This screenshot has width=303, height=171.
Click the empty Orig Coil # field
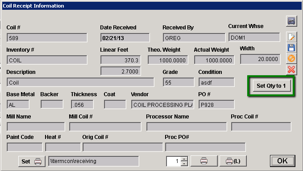coord(123,147)
